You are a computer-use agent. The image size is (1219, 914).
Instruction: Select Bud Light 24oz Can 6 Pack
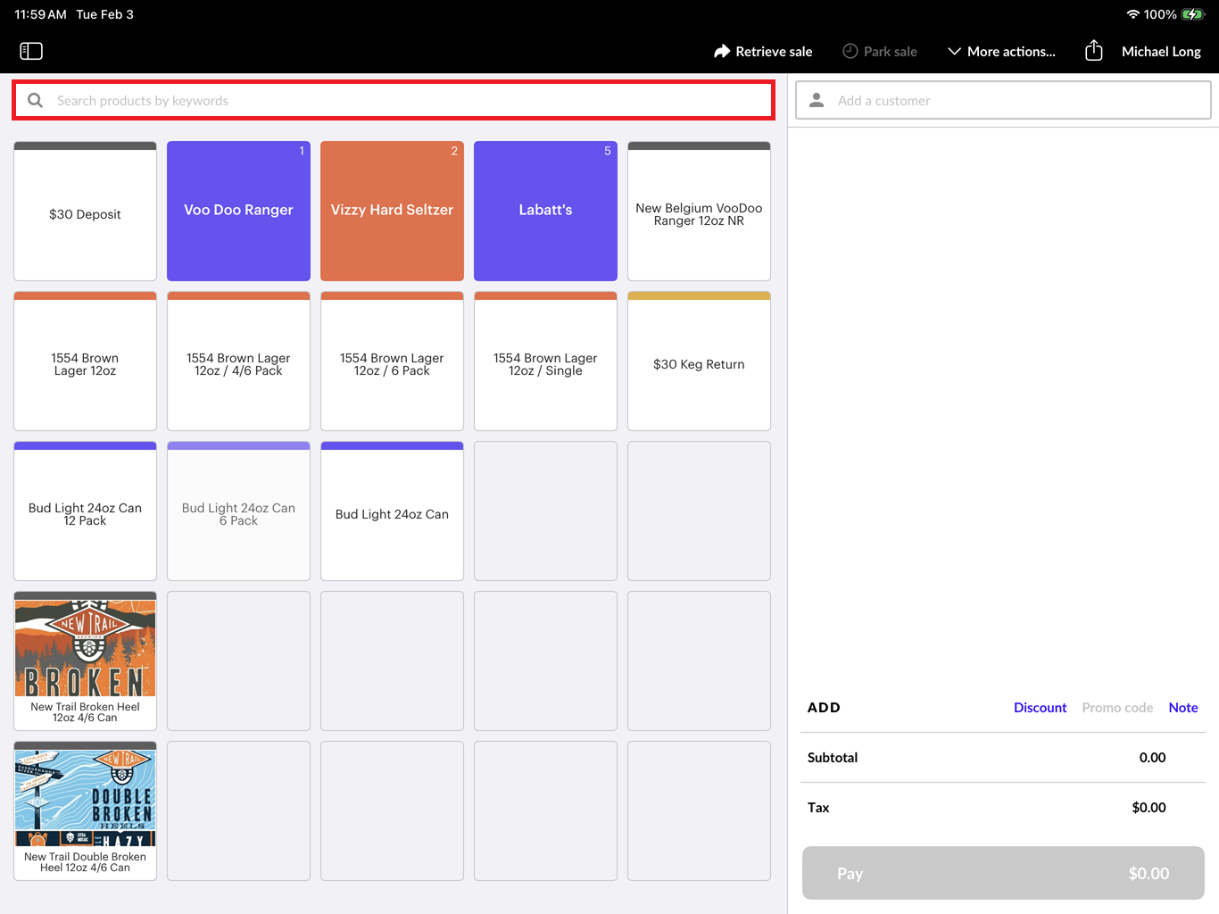click(239, 511)
